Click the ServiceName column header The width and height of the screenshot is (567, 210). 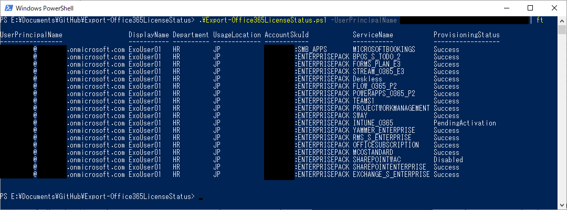point(373,35)
